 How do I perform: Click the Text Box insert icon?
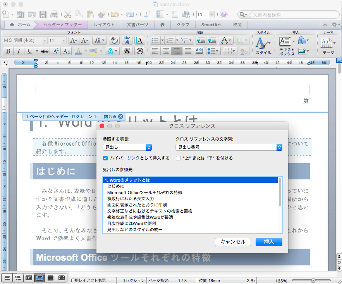tap(285, 41)
